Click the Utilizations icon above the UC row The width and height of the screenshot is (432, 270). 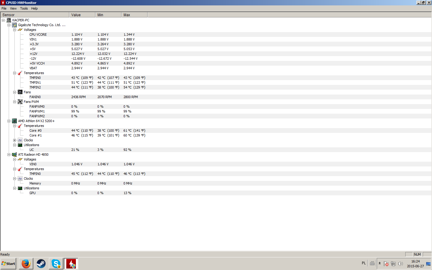click(x=20, y=145)
